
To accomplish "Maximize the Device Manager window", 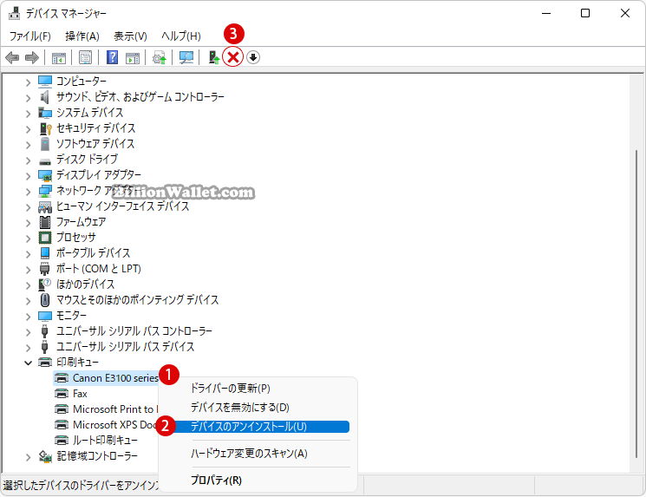I will pos(585,13).
